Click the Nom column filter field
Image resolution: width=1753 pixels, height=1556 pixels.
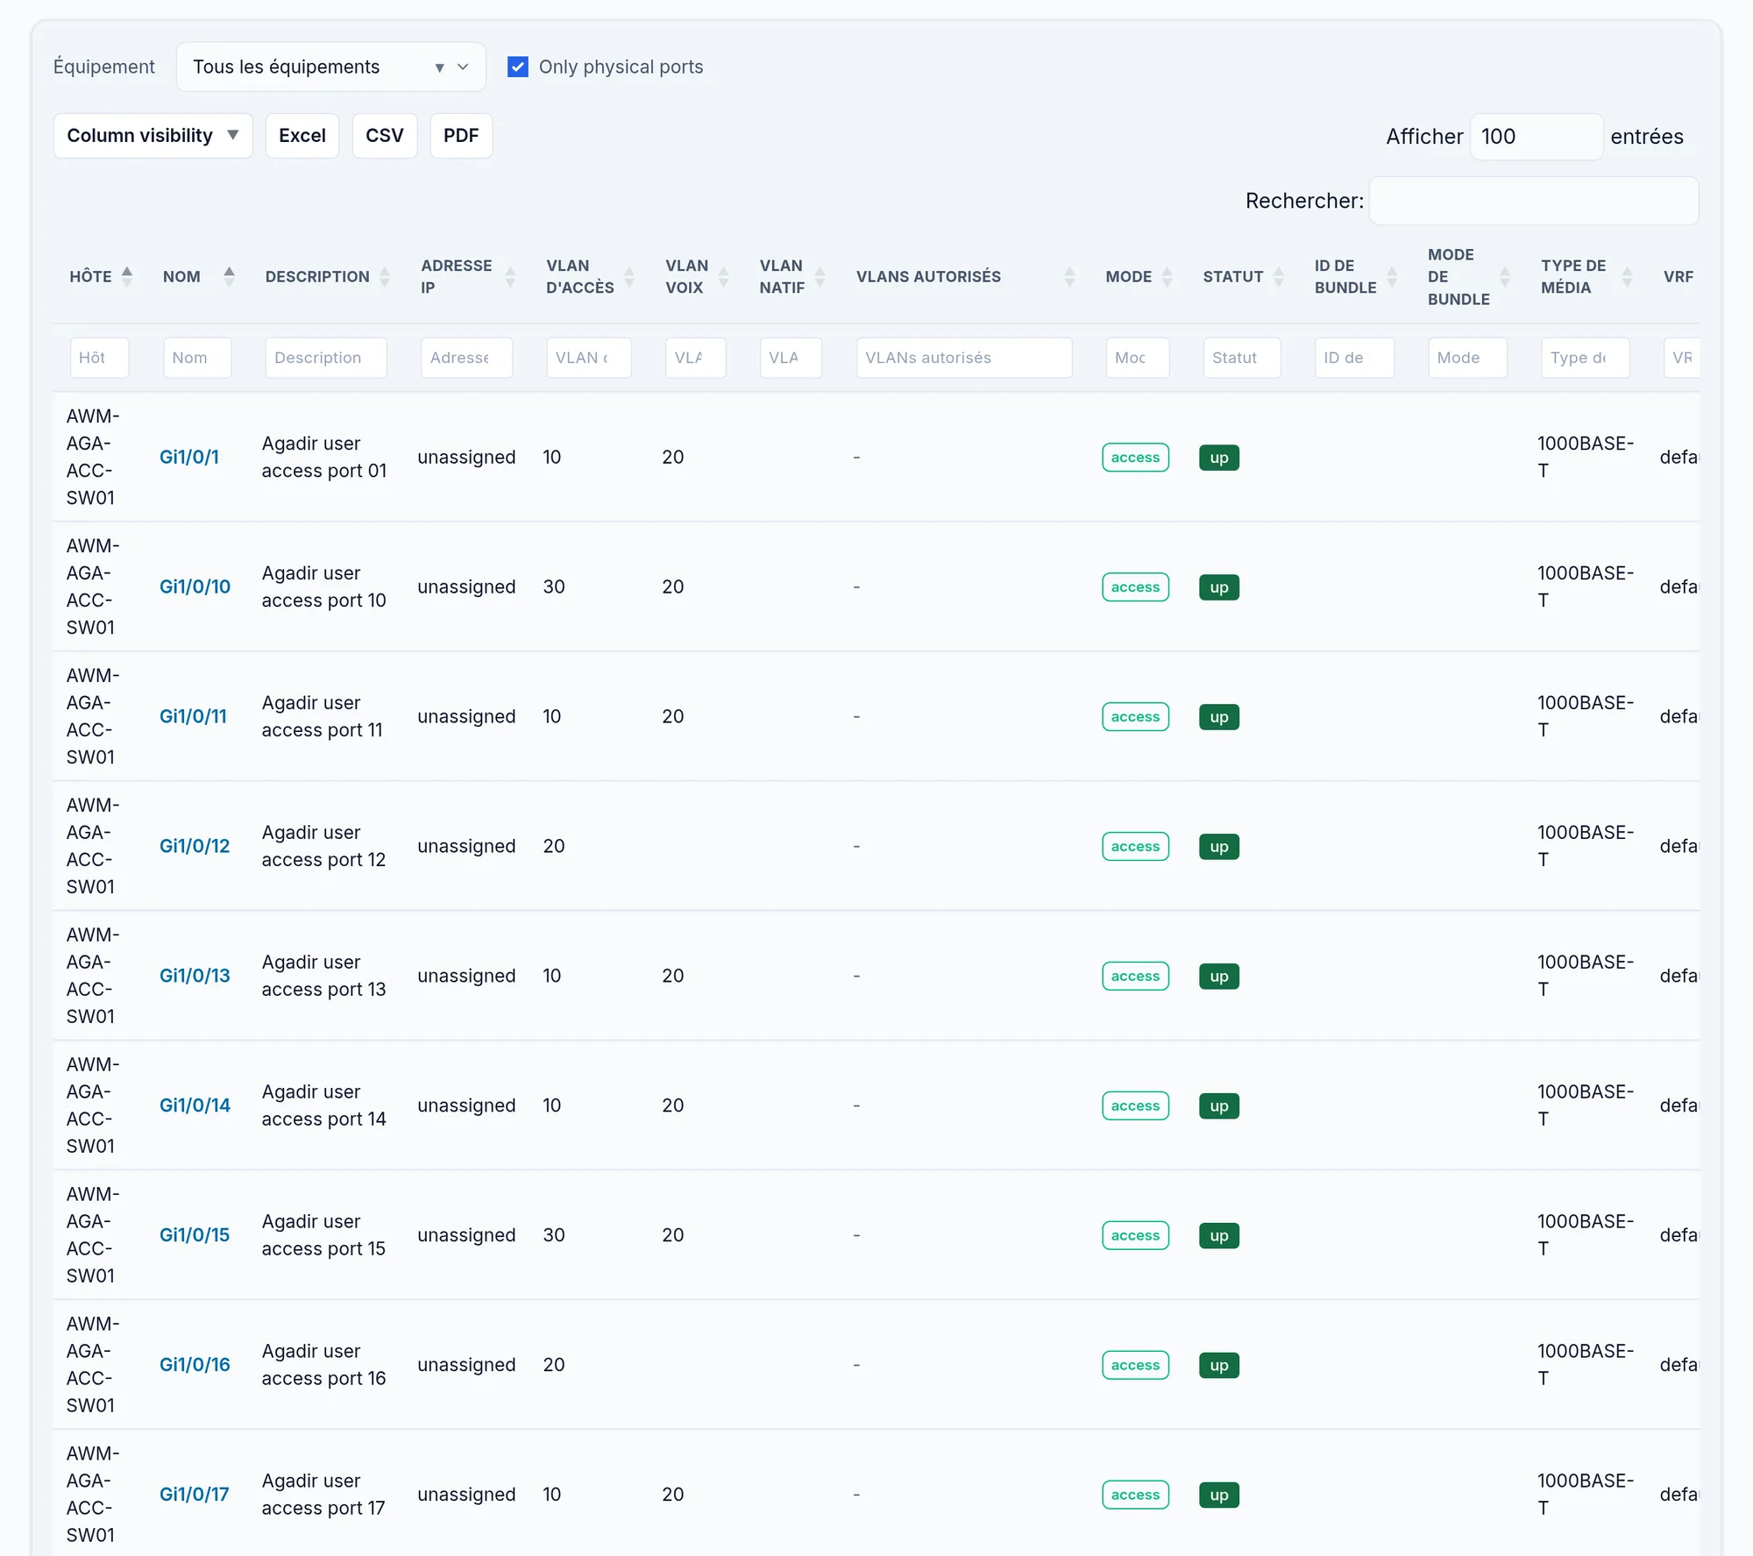click(x=197, y=358)
